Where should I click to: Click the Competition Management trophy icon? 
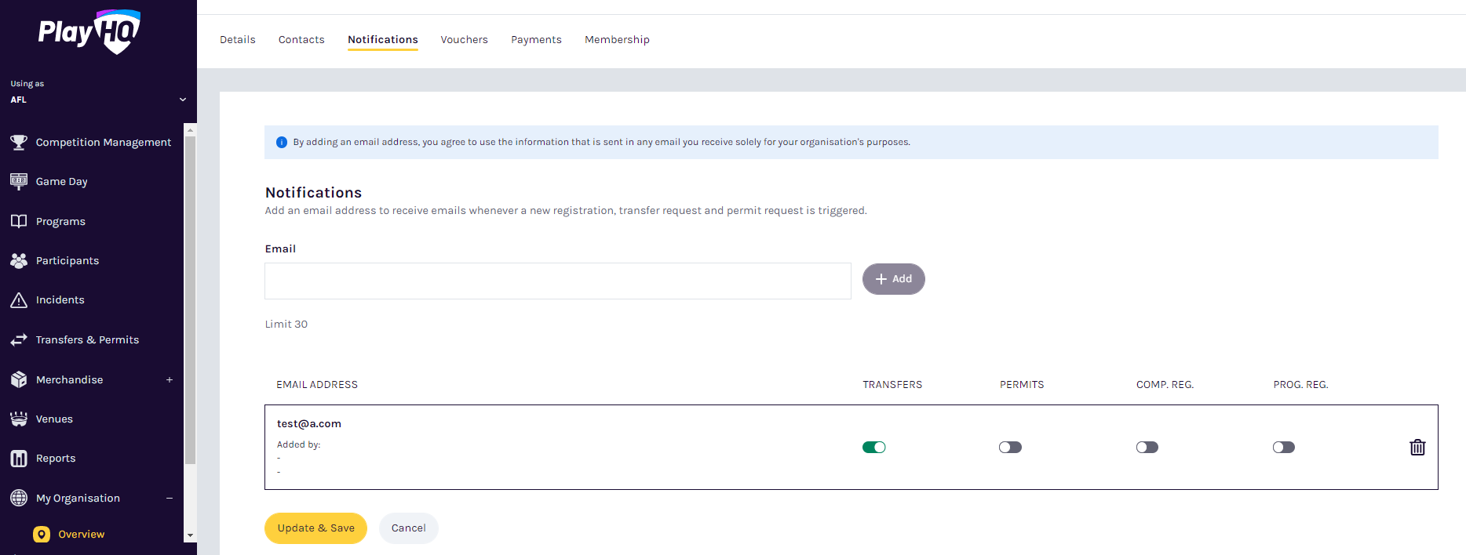point(19,142)
